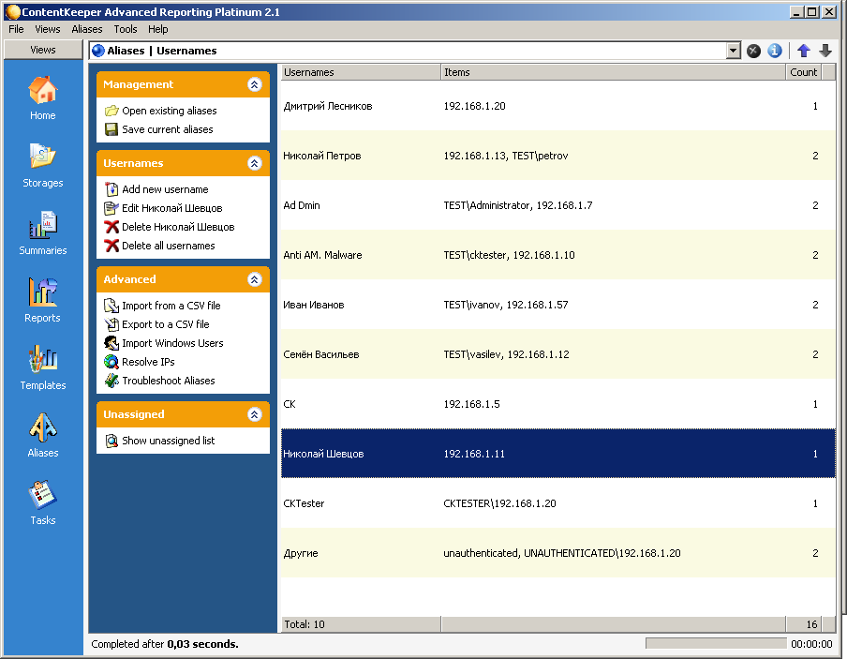
Task: Select the Николай Петров row
Action: [558, 156]
